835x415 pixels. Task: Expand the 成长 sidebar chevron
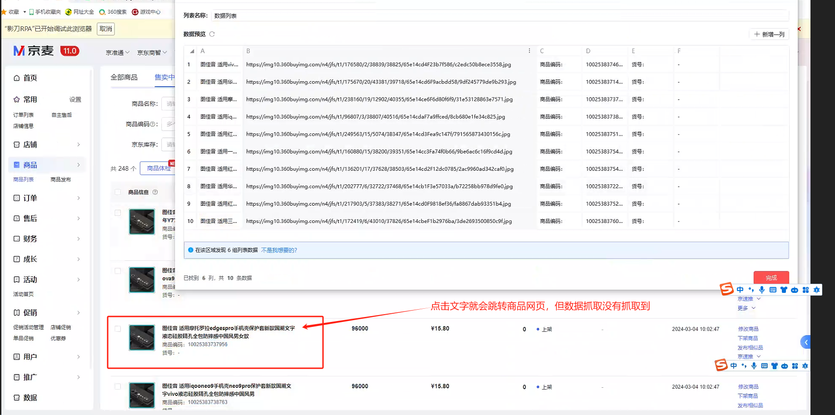coord(79,259)
